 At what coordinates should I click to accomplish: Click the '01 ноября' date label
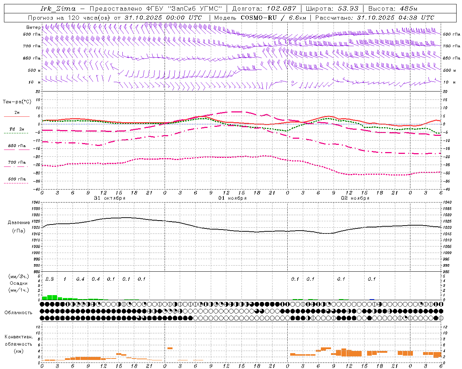(232, 198)
